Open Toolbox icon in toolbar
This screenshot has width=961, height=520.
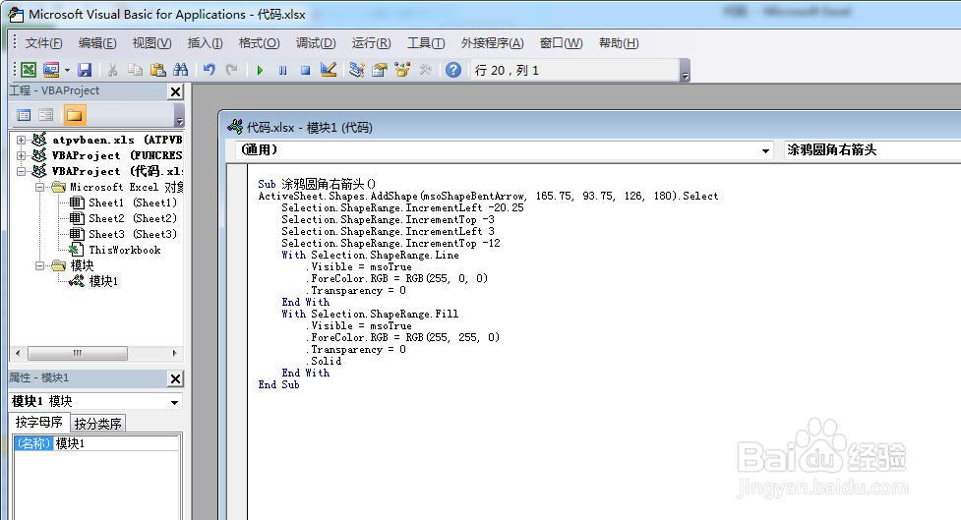pyautogui.click(x=425, y=70)
